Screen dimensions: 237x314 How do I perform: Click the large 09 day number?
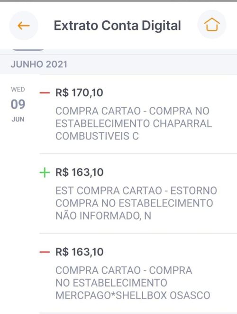pyautogui.click(x=18, y=104)
